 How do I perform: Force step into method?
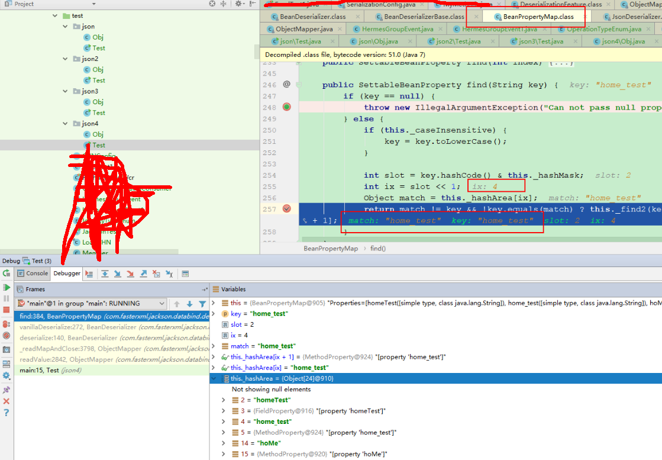tap(131, 274)
